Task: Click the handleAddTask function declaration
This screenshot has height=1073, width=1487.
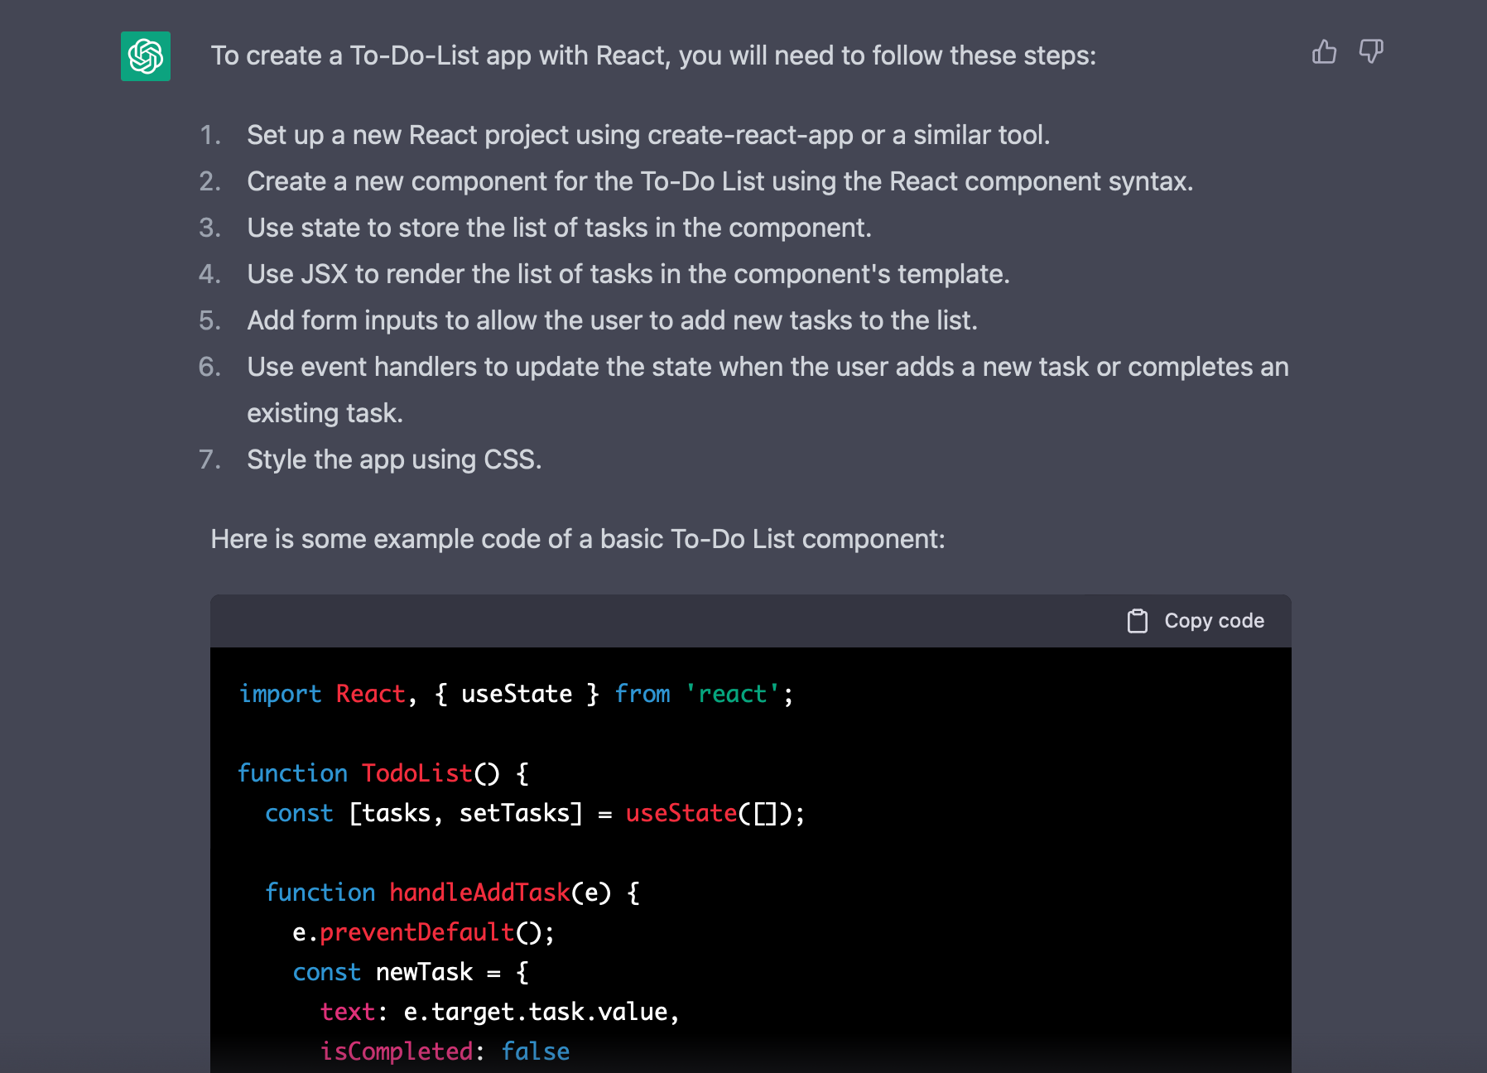Action: click(x=451, y=893)
